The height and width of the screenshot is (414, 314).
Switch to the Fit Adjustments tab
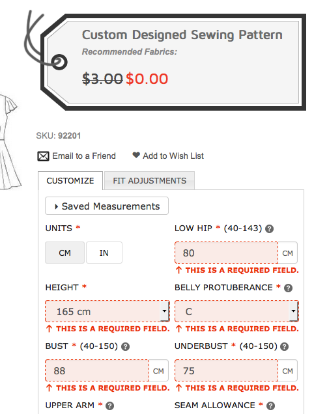150,180
